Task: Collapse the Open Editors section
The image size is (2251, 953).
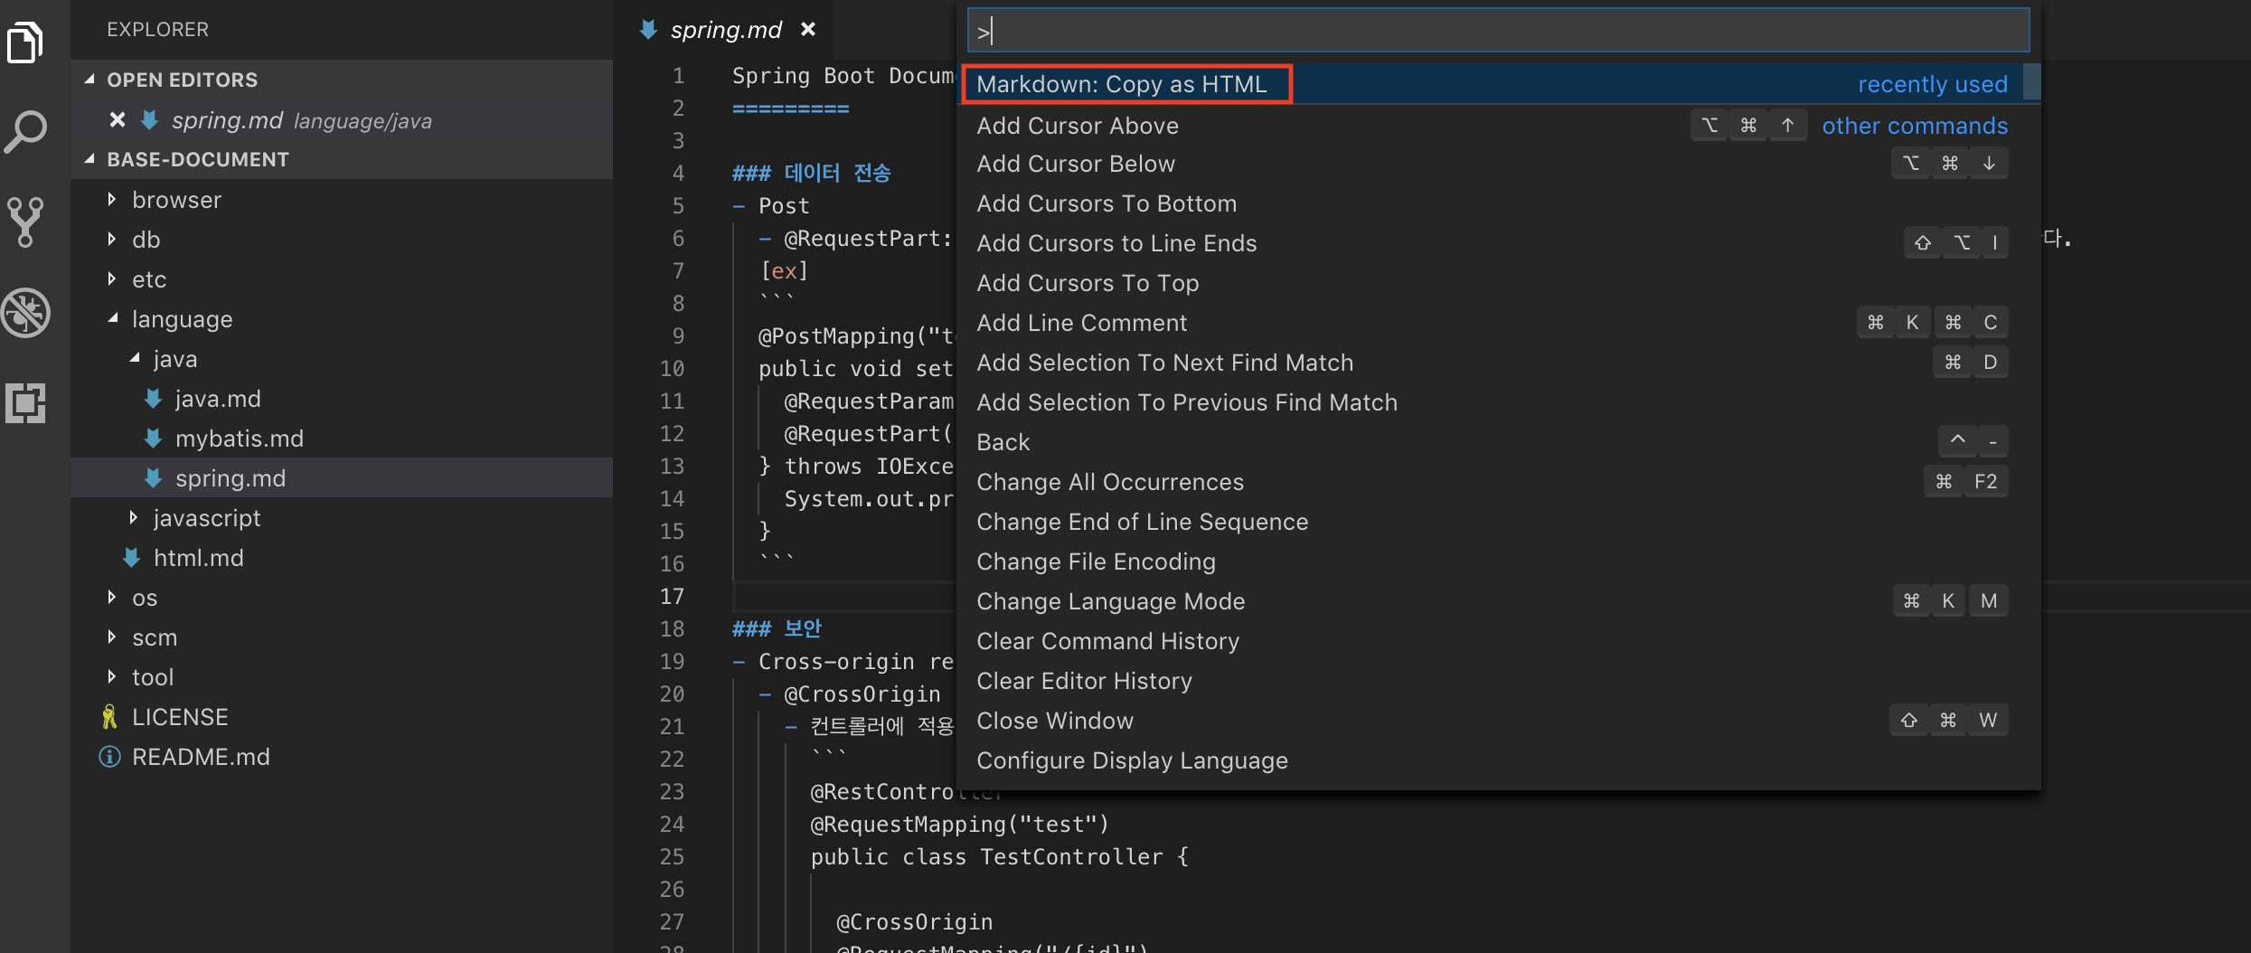Action: point(89,80)
